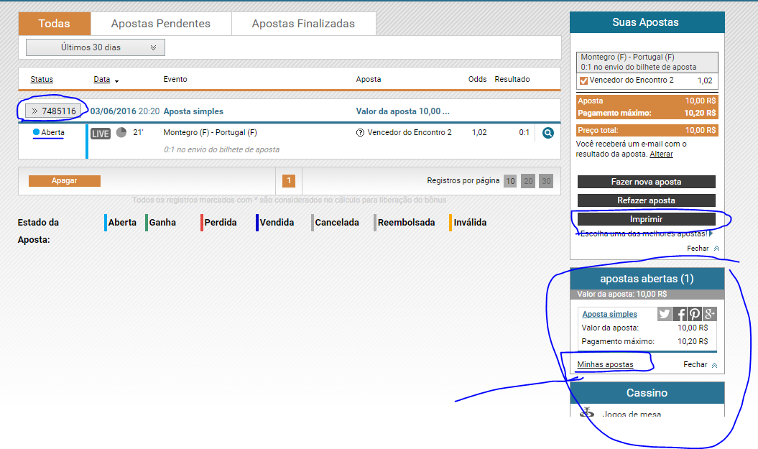Sort the table by Data column
Screen dimensions: 758x449
click(102, 79)
